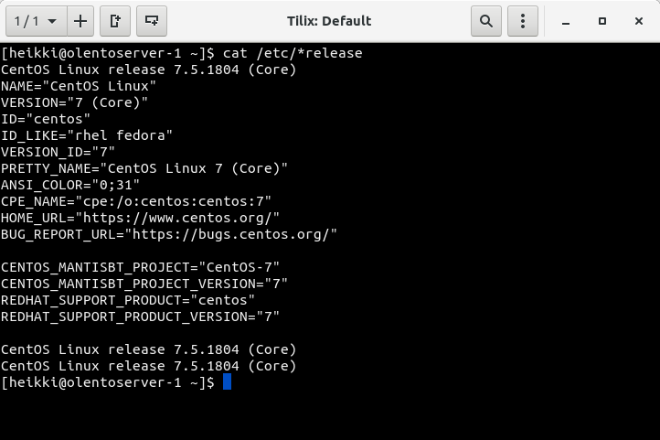Viewport: 660px width, 440px height.
Task: Click the https://bugs.centos.org/ URL
Action: [x=231, y=234]
